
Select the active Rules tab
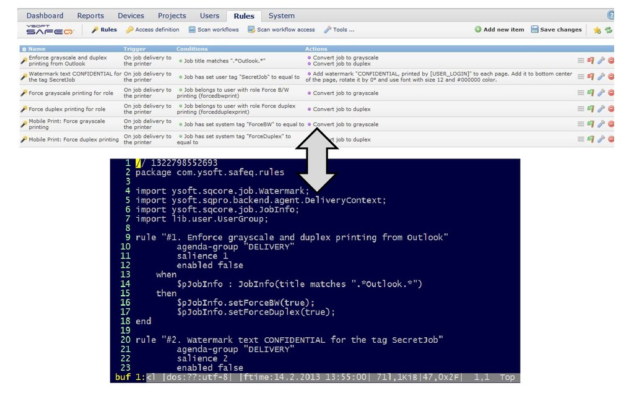(244, 16)
